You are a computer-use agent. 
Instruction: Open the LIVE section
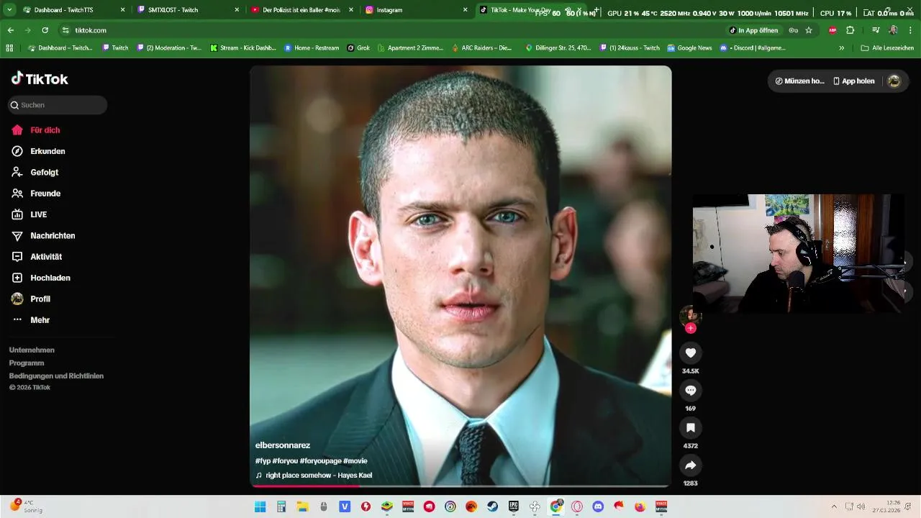point(30,214)
